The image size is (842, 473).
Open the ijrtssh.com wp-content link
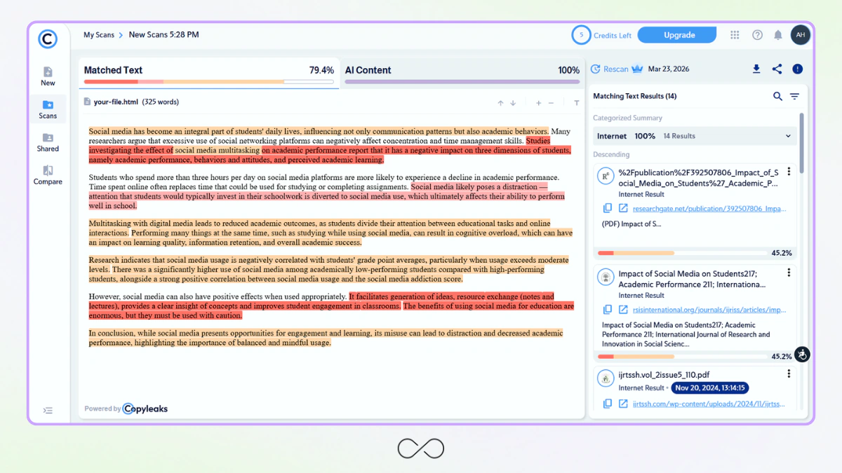pyautogui.click(x=709, y=404)
